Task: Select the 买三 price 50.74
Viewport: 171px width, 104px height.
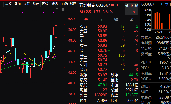Action: coord(102,60)
